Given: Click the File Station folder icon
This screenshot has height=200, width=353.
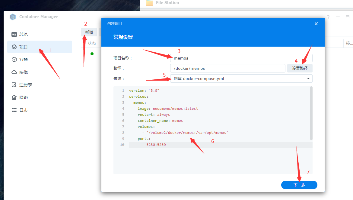Looking at the screenshot, I should coord(149,3).
